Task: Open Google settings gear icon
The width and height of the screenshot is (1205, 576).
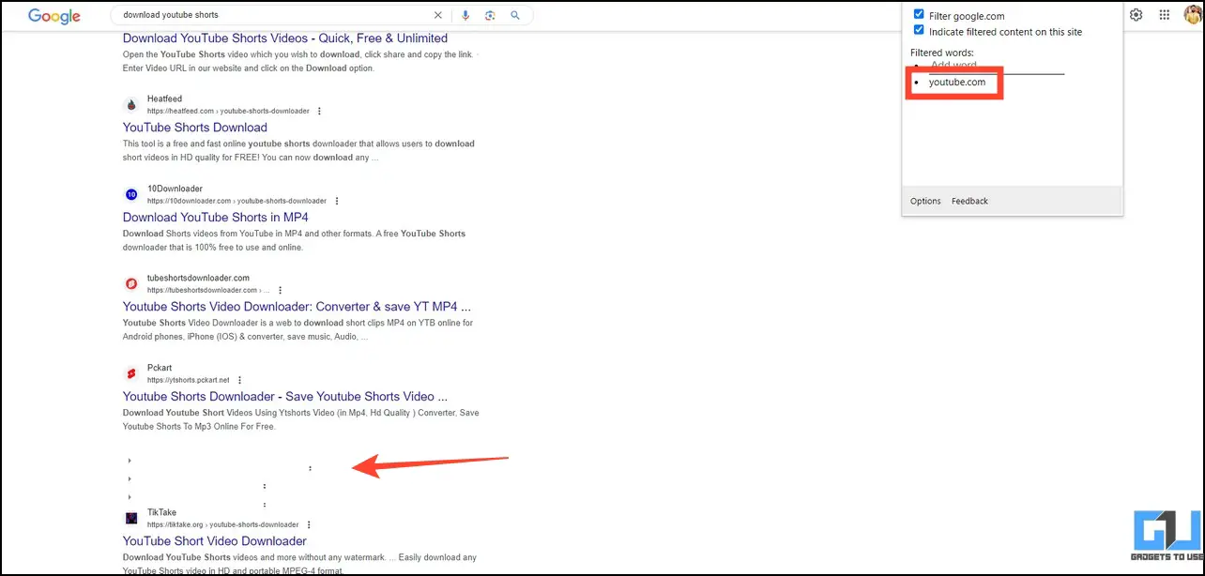Action: 1136,15
